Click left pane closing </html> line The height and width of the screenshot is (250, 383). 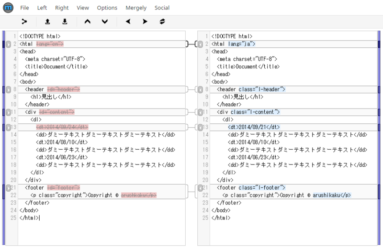(x=29, y=218)
